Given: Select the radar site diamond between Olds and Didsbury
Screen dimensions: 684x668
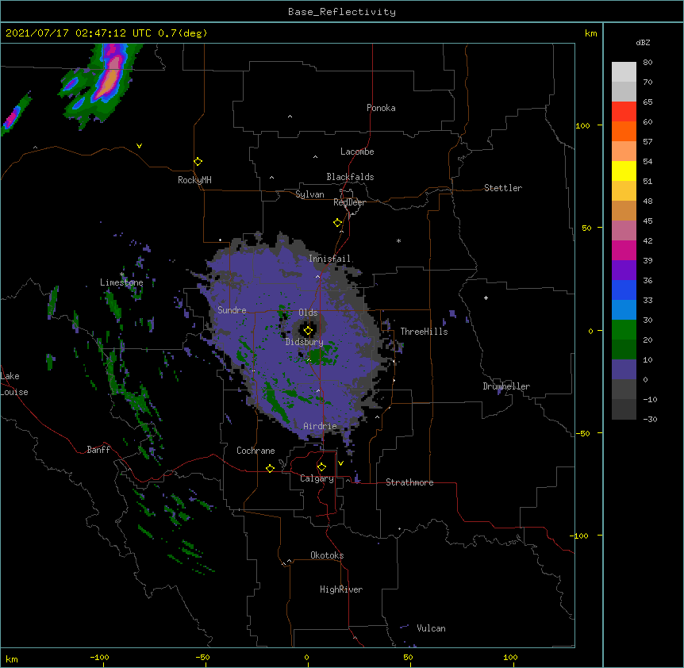Looking at the screenshot, I should point(308,331).
